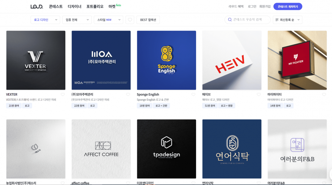Open the 로고 디자인 category dropdown
The height and width of the screenshot is (185, 332).
(x=45, y=20)
